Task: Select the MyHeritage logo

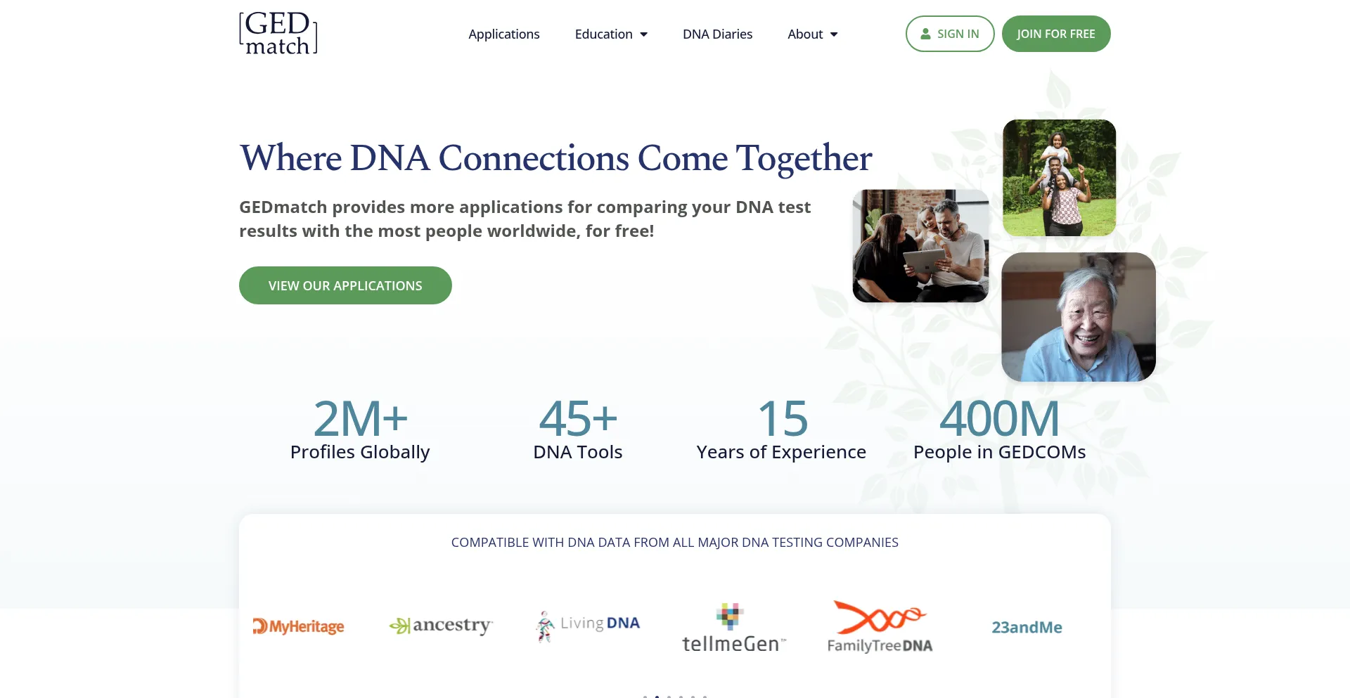Action: tap(299, 626)
